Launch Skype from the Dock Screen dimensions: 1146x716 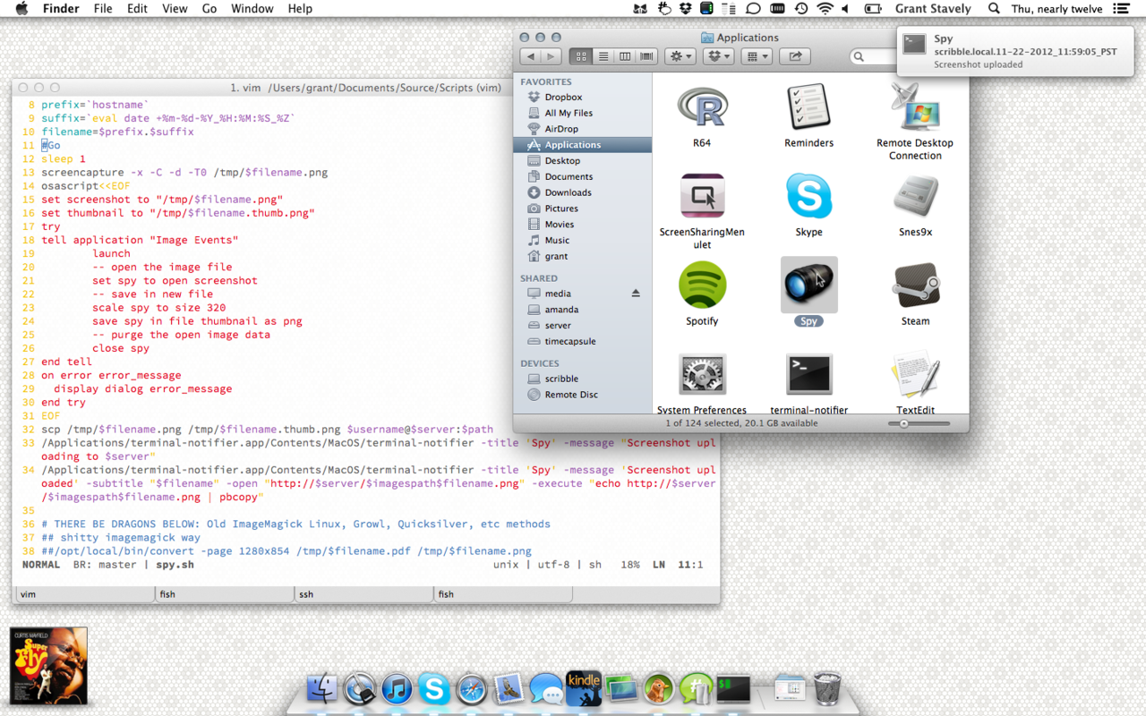click(x=434, y=689)
